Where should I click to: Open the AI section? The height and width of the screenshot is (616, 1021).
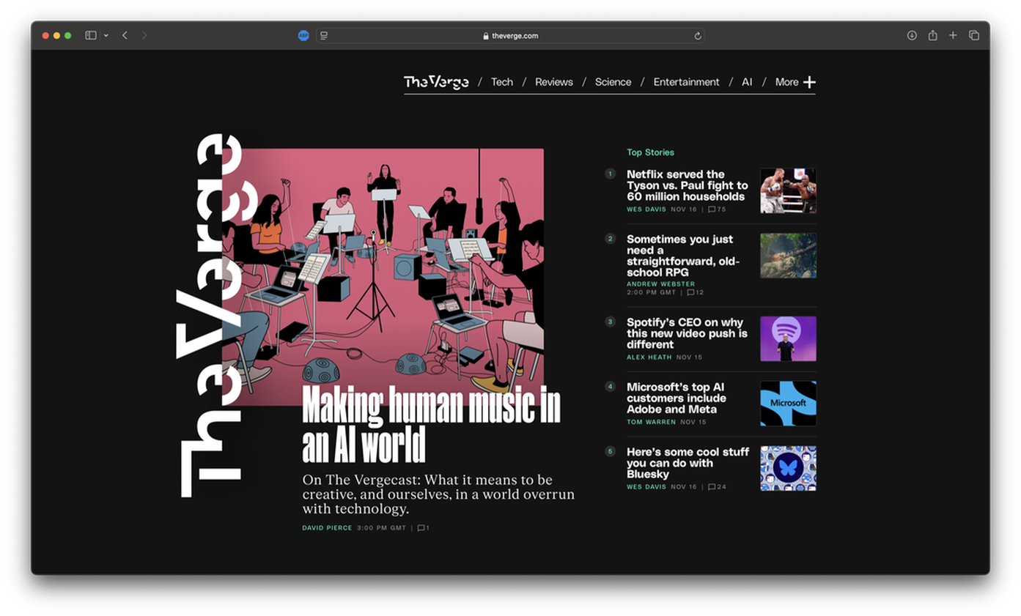tap(747, 82)
